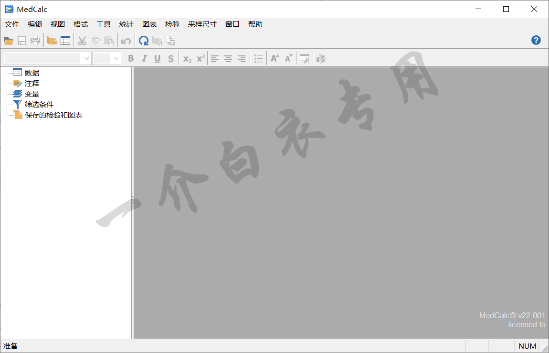Click the spreadsheet data table toolbar icon
This screenshot has height=353, width=549.
tap(65, 41)
